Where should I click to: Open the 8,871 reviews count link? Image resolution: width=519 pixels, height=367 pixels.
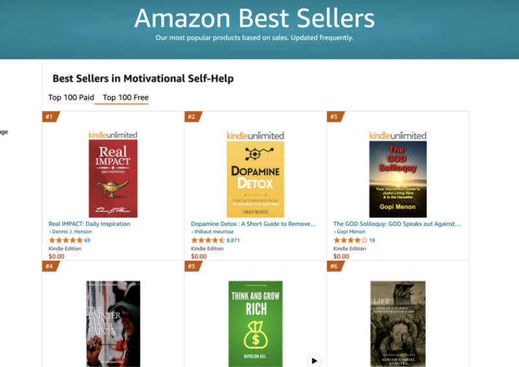point(233,241)
